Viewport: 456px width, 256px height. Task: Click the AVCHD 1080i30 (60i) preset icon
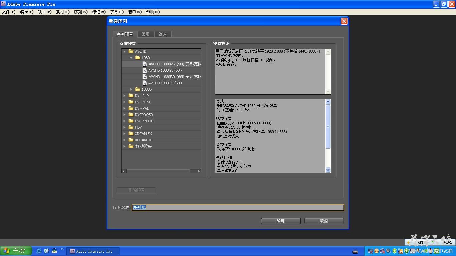[145, 83]
